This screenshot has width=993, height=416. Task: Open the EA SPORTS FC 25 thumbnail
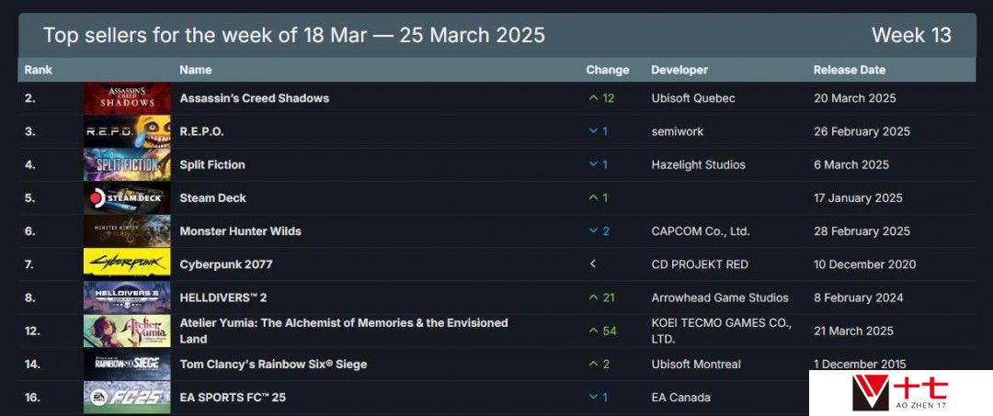(x=127, y=397)
